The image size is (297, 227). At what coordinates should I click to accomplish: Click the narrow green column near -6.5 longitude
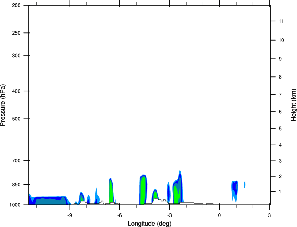pyautogui.click(x=111, y=190)
